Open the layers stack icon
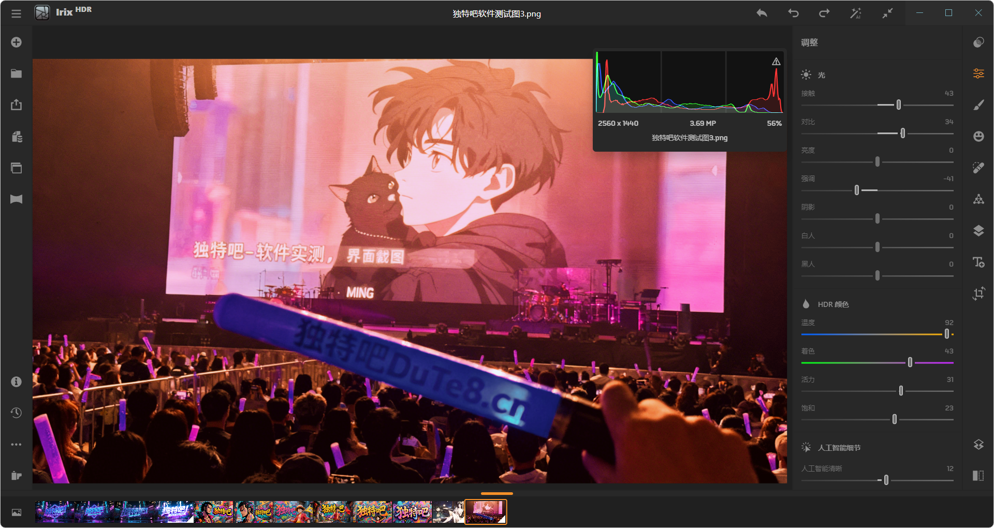The height and width of the screenshot is (528, 994). pyautogui.click(x=978, y=230)
